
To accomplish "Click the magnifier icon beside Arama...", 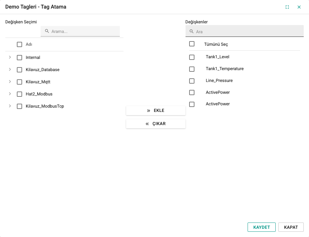I will tap(47, 31).
